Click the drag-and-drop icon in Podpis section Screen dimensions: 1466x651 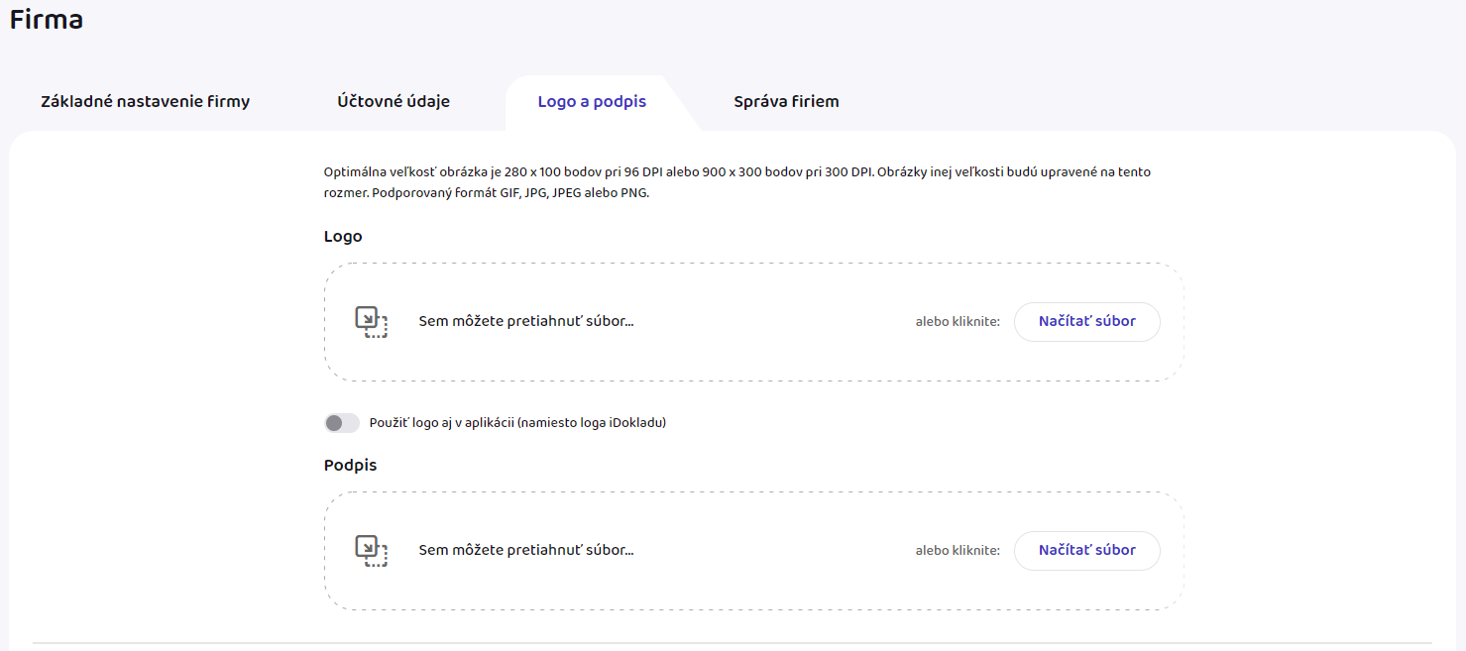click(x=371, y=551)
